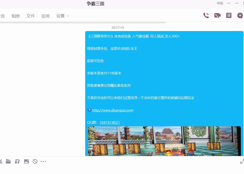Click the message line 超高可玩性
This screenshot has width=244, height=174.
[95, 61]
